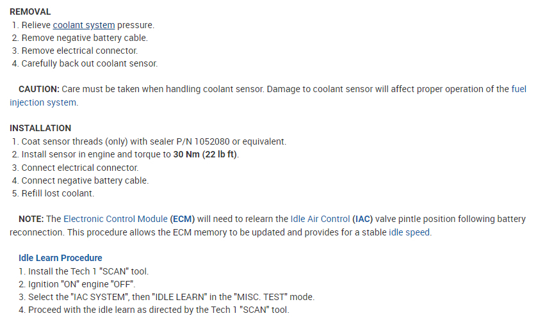Click the bold "ECM" link in parentheses

(183, 219)
